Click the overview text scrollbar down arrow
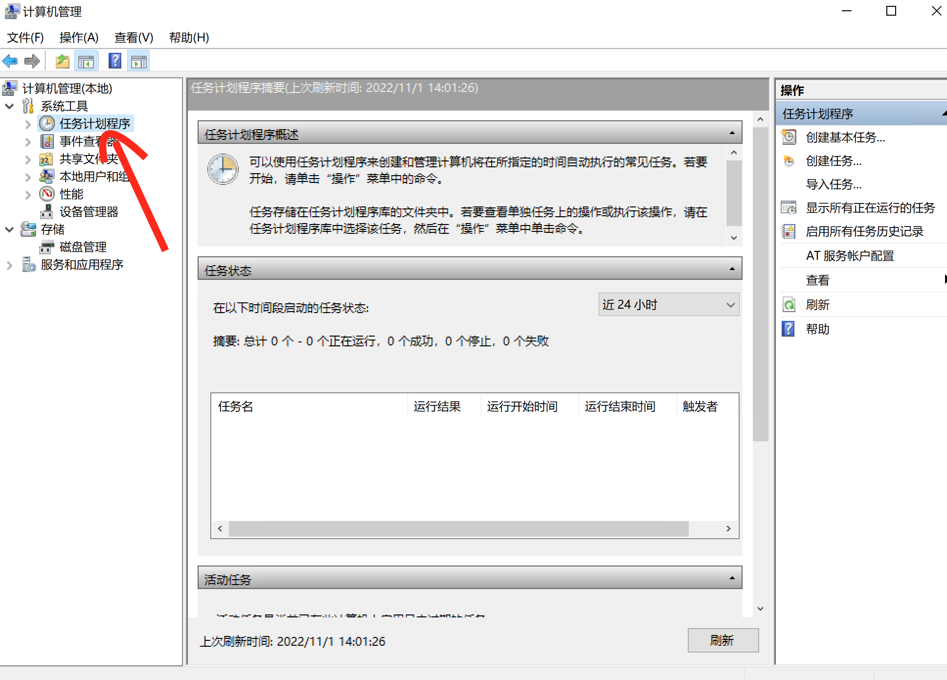This screenshot has width=947, height=680. tap(734, 238)
